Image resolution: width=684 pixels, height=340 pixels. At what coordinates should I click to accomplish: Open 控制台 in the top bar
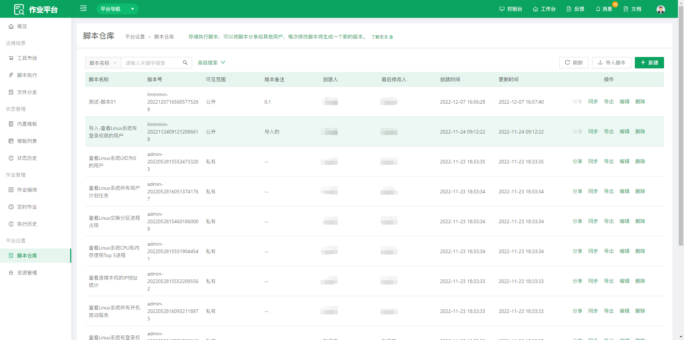(x=511, y=9)
